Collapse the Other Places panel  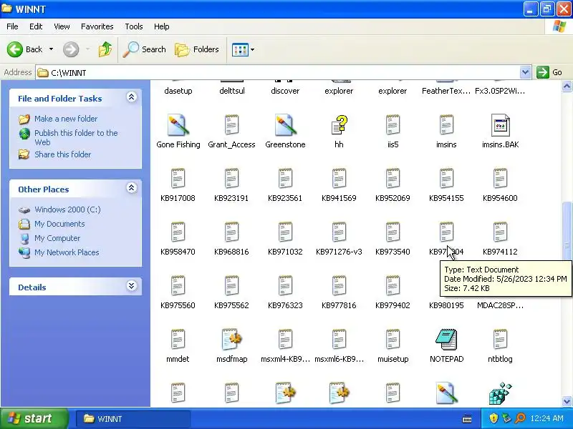(132, 188)
